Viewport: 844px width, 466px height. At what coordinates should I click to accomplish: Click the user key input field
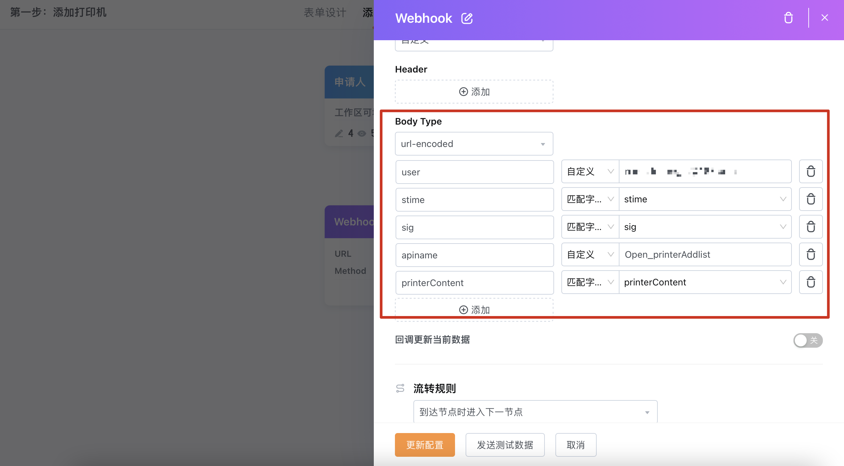[475, 172]
